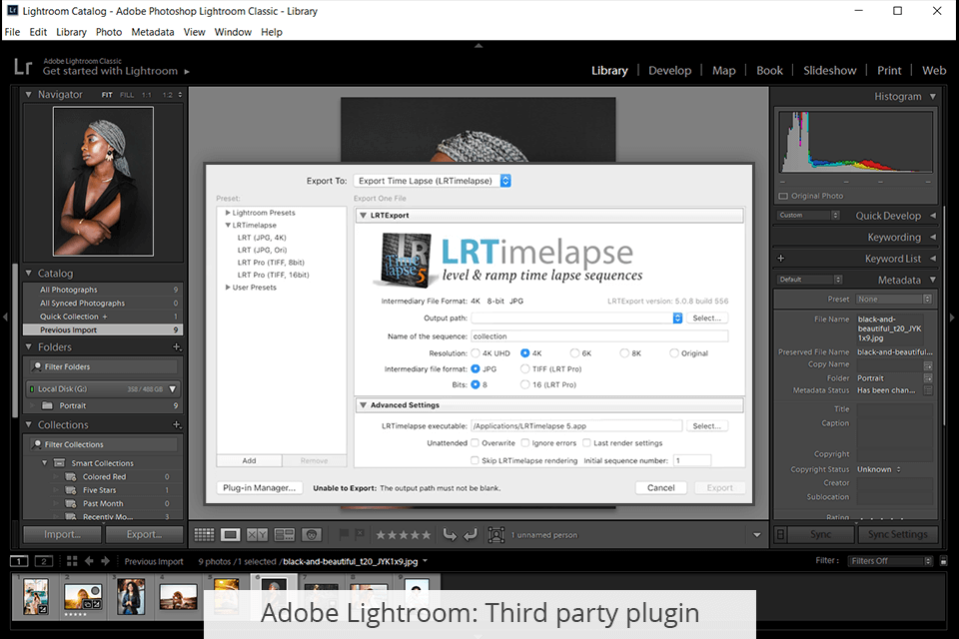
Task: Click Select next to LRTimelapse executable
Action: pyautogui.click(x=706, y=425)
